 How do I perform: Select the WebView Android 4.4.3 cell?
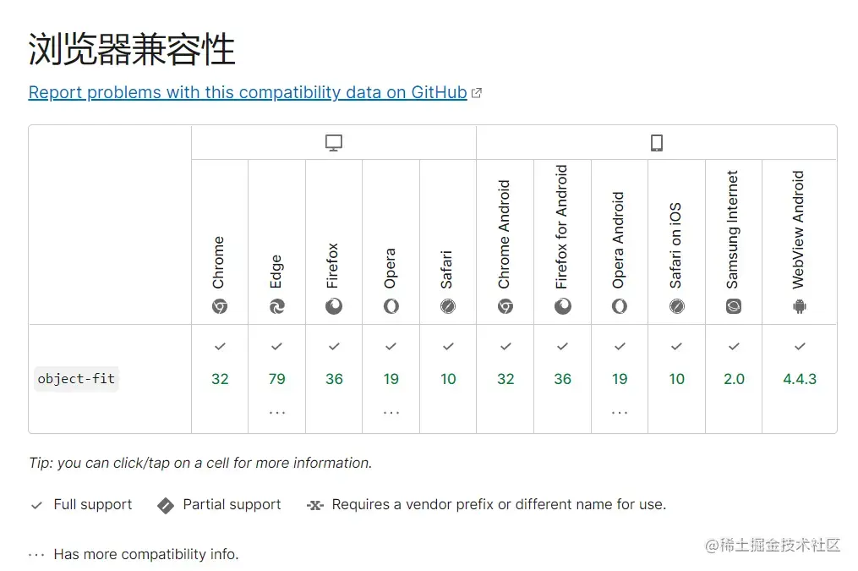coord(800,379)
